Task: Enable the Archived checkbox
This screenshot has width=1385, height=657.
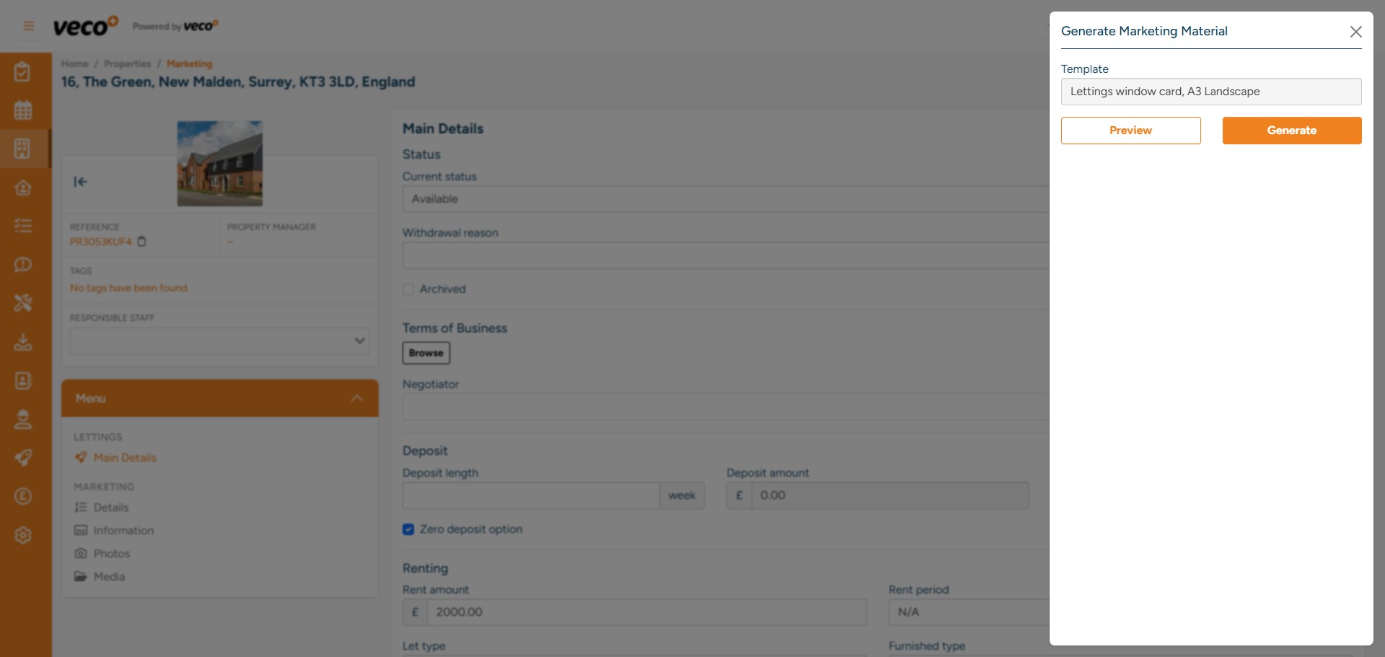Action: point(408,288)
